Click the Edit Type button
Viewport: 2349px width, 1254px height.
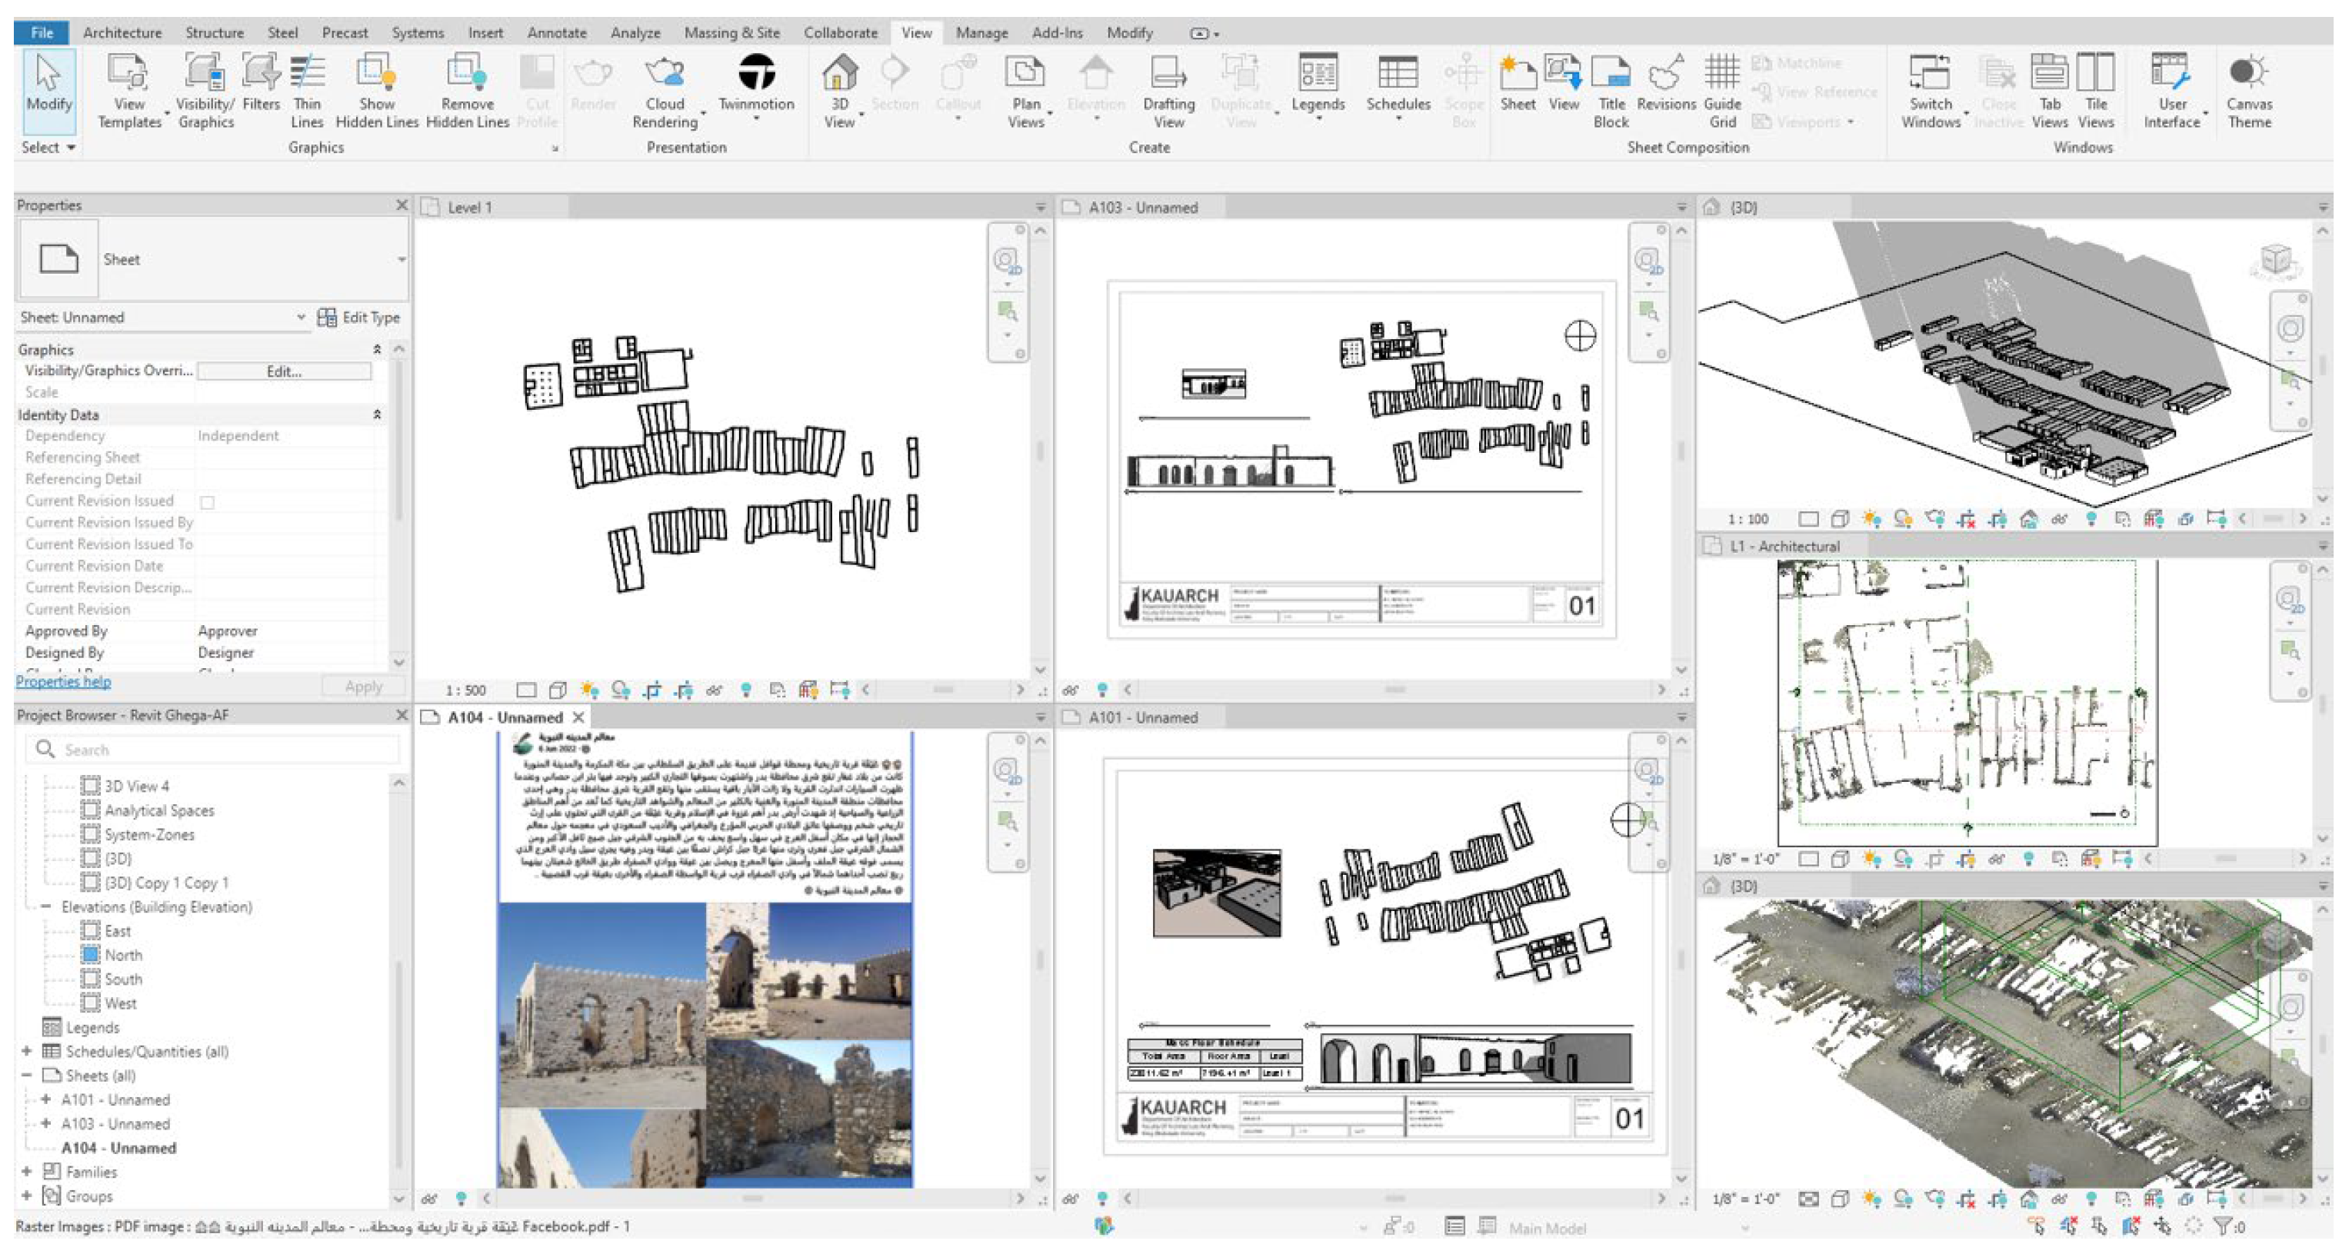[x=358, y=317]
